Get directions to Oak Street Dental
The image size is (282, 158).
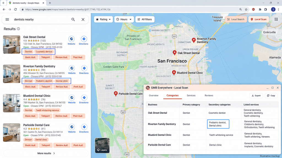(x=84, y=39)
